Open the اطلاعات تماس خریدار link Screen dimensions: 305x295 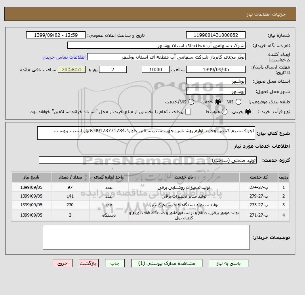click(64, 57)
